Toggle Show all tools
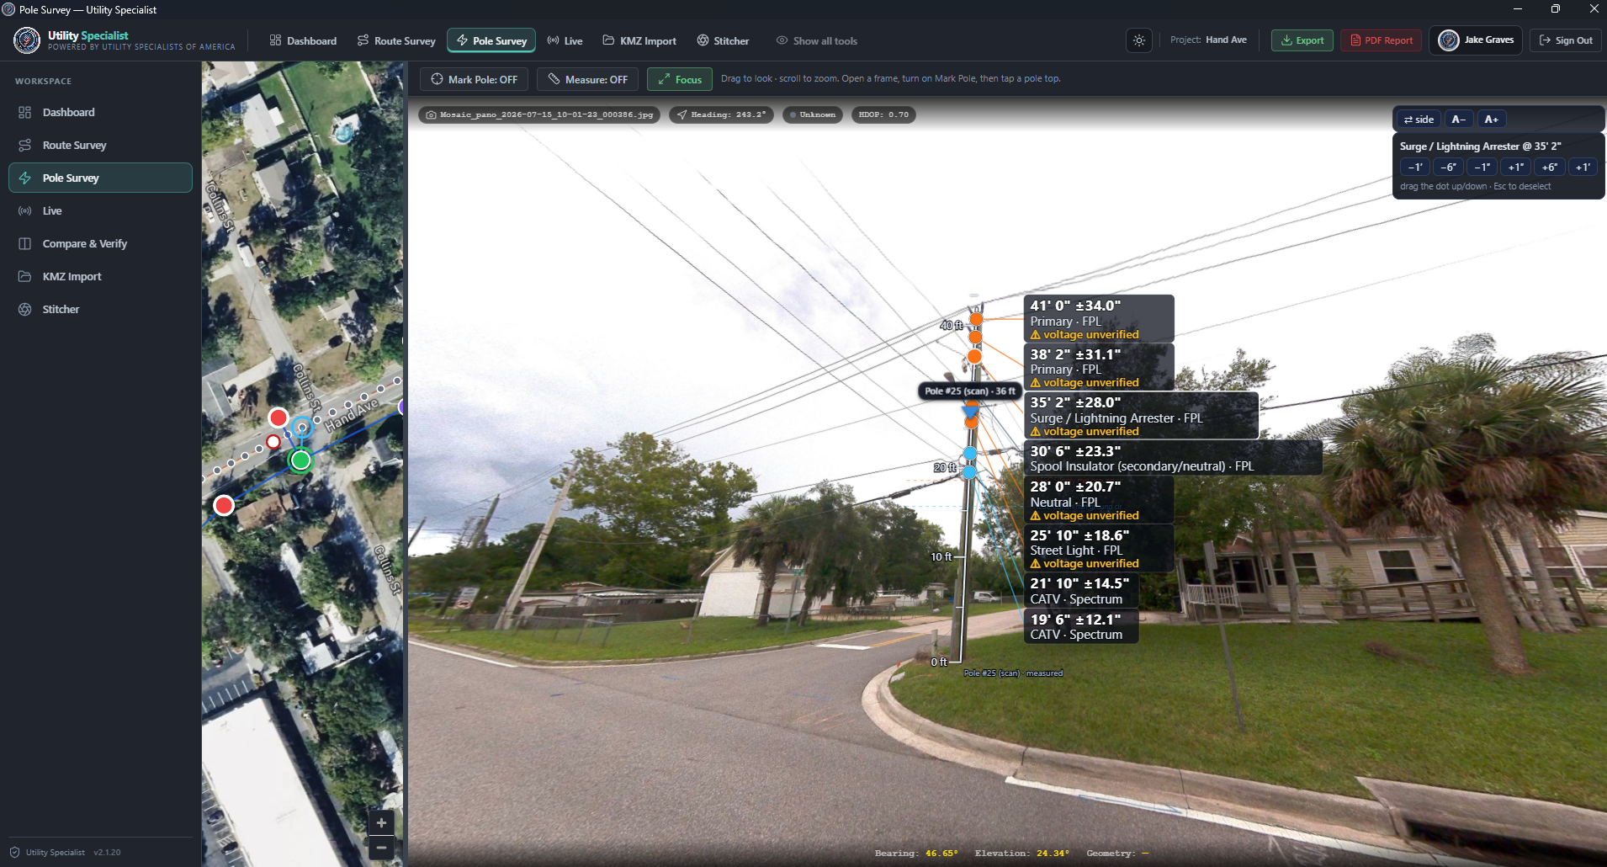Image resolution: width=1607 pixels, height=867 pixels. pos(816,40)
